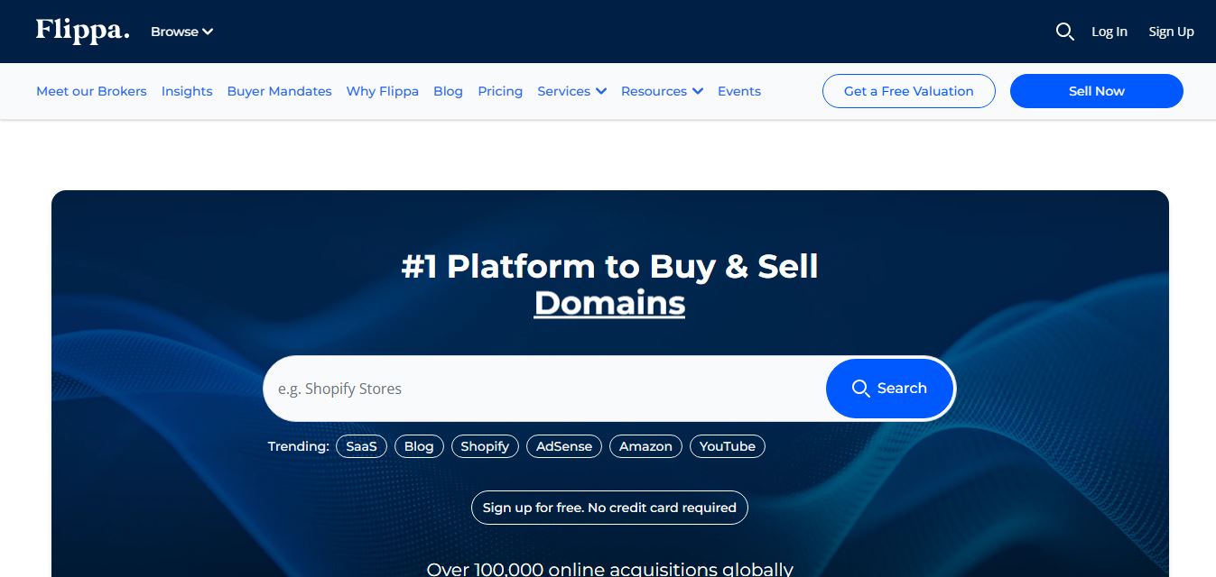This screenshot has height=577, width=1216.
Task: Open the search magnifier icon in header
Action: click(1064, 32)
